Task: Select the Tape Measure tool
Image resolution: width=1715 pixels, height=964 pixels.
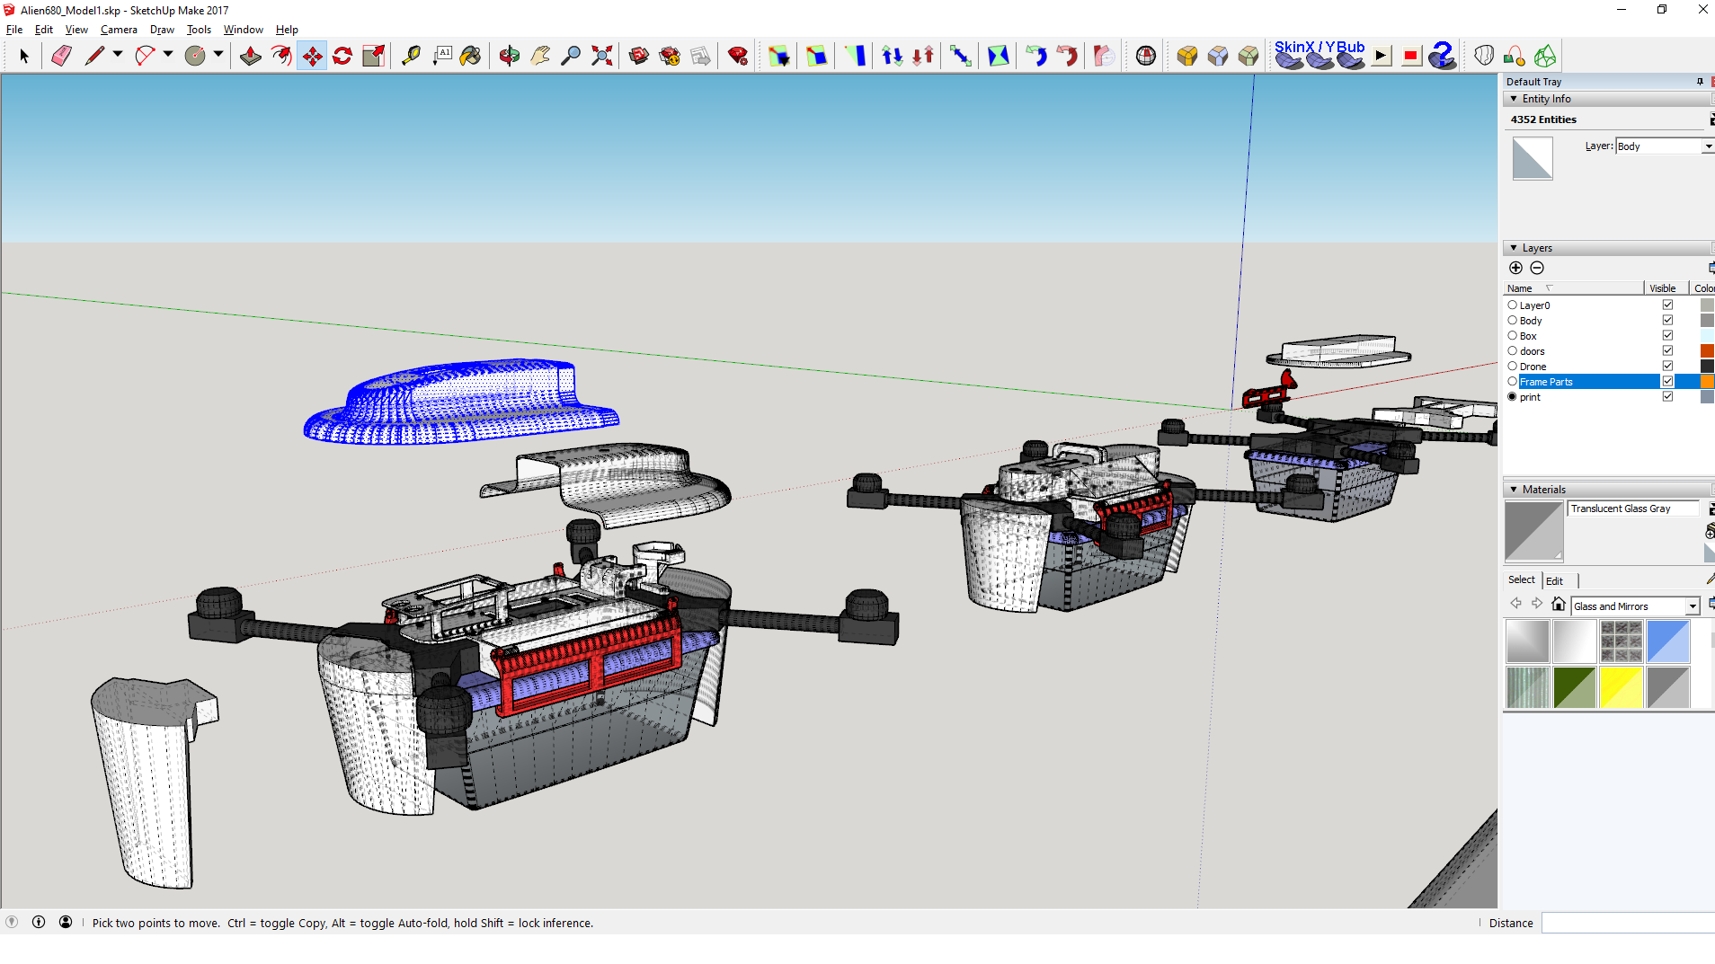Action: pos(411,56)
